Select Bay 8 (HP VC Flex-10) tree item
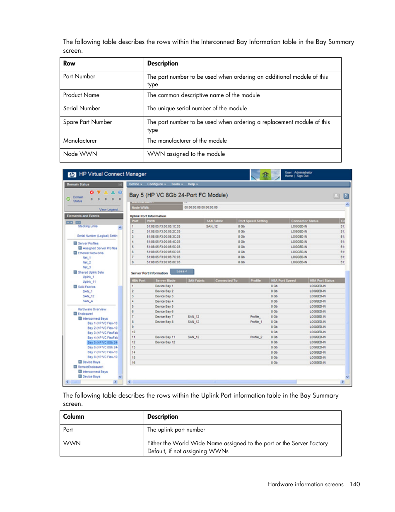The height and width of the screenshot is (512, 395). (x=102, y=357)
